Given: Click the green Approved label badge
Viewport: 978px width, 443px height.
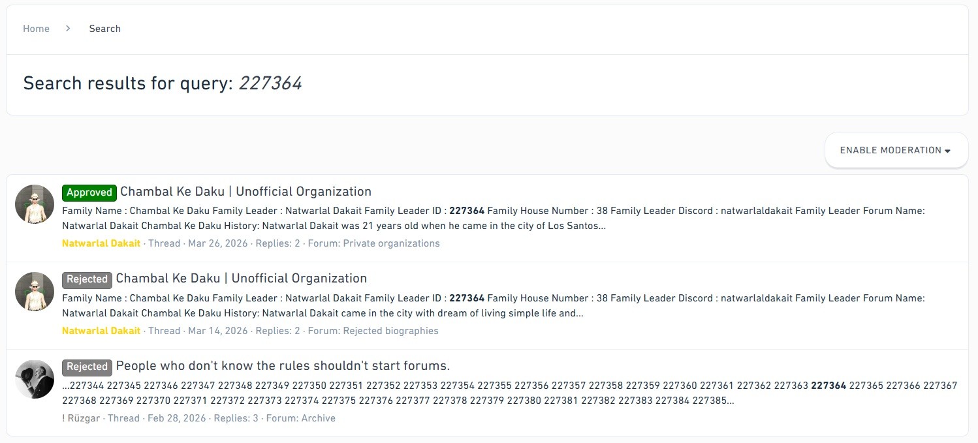Looking at the screenshot, I should (x=89, y=192).
